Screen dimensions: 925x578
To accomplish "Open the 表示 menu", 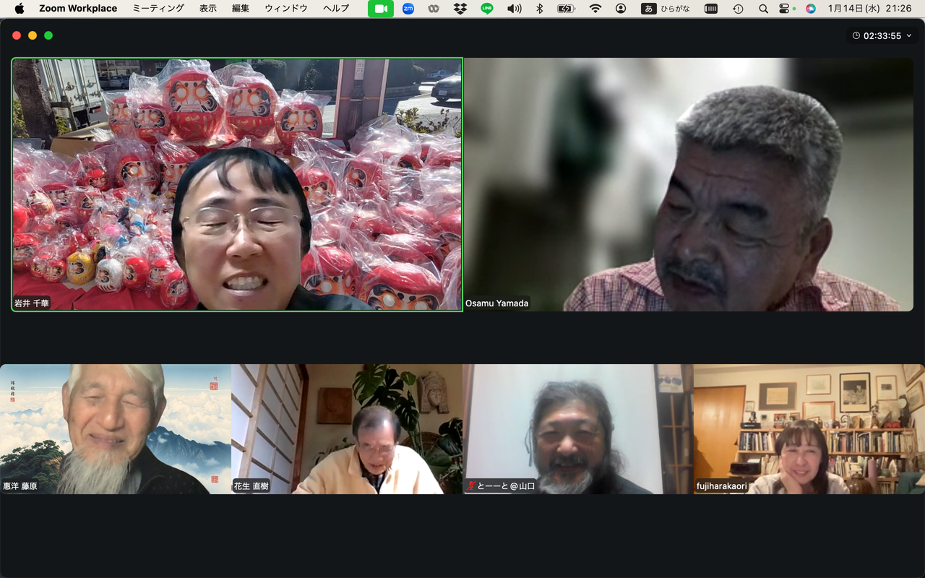I will coord(208,9).
